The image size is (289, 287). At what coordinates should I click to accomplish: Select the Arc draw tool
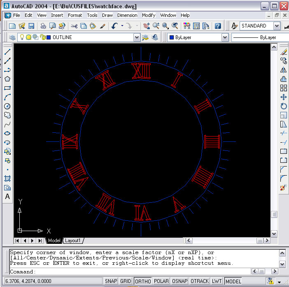point(7,97)
